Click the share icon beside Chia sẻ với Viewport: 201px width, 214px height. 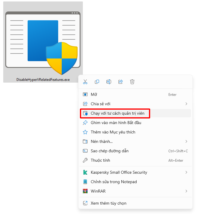pyautogui.click(x=85, y=104)
